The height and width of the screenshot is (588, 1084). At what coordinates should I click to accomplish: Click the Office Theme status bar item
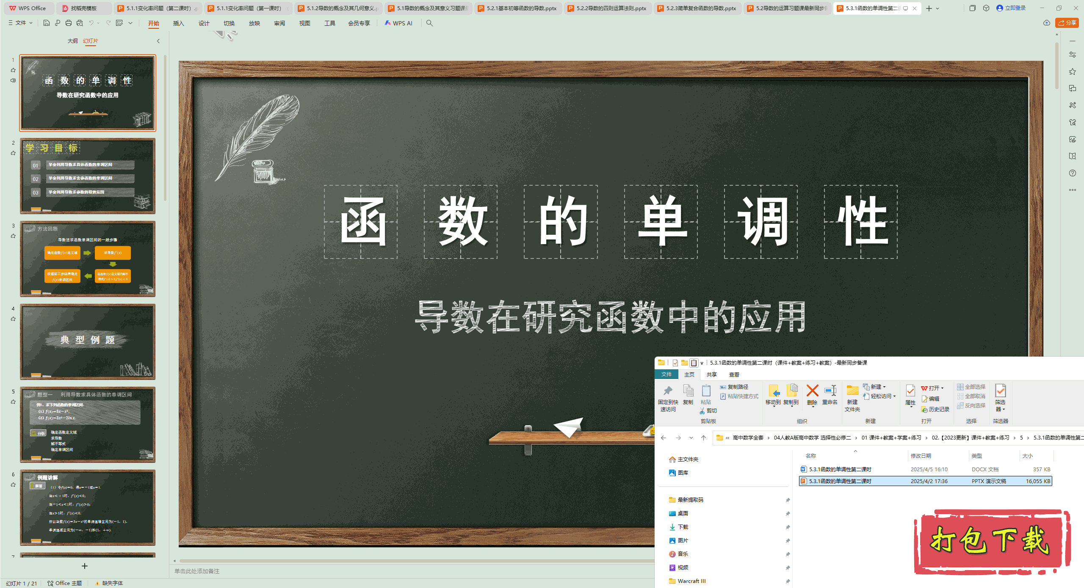click(x=65, y=583)
